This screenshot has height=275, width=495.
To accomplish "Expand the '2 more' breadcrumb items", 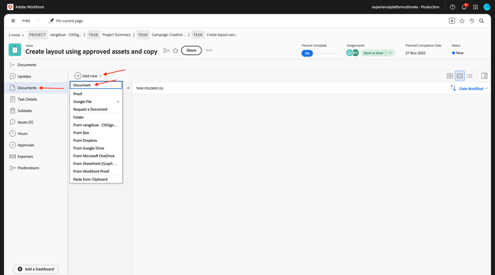I will [x=16, y=35].
